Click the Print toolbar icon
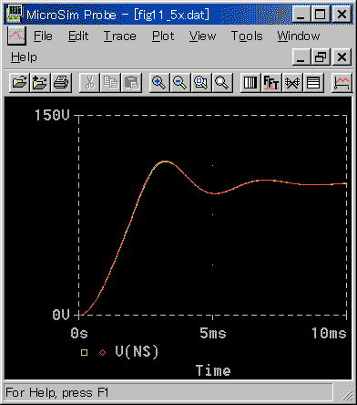This screenshot has height=405, width=357. click(x=61, y=82)
